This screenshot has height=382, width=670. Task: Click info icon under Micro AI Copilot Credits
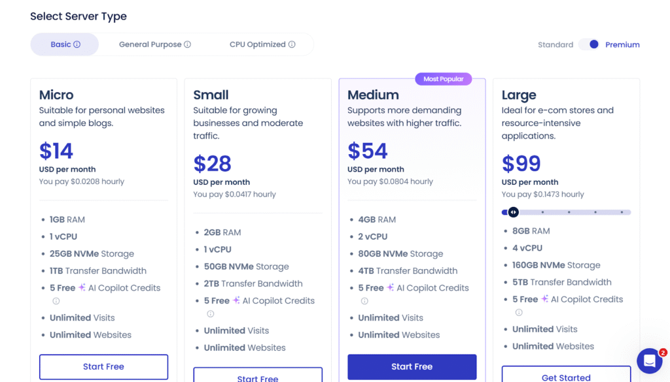pos(56,301)
